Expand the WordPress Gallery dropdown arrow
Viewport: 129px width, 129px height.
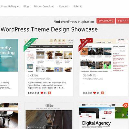(18, 6)
